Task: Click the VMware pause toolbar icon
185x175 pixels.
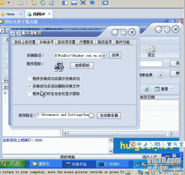Action: point(2,2)
